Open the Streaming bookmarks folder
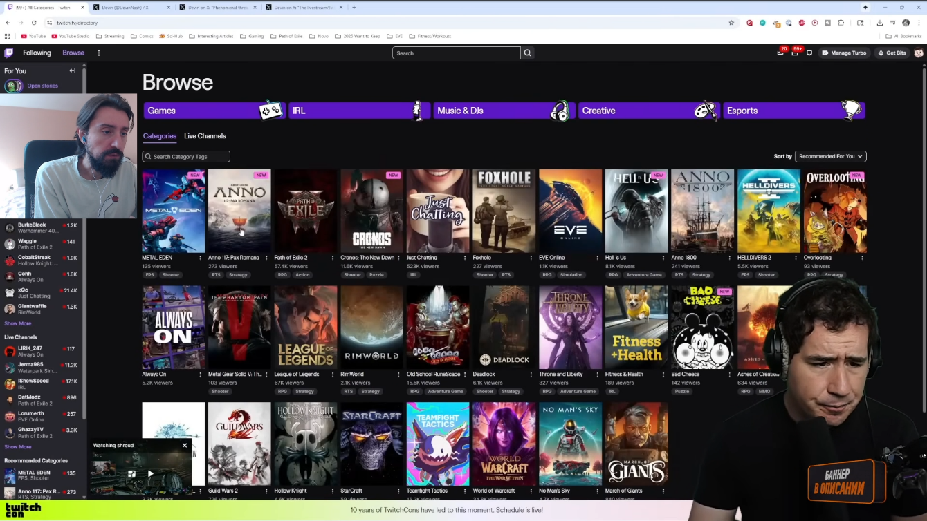This screenshot has height=521, width=927. point(111,36)
